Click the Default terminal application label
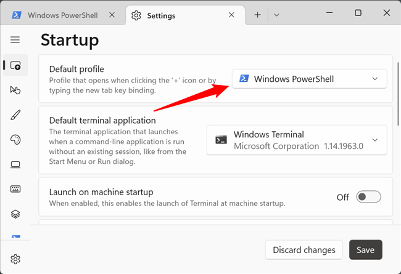This screenshot has width=401, height=274. coord(102,120)
